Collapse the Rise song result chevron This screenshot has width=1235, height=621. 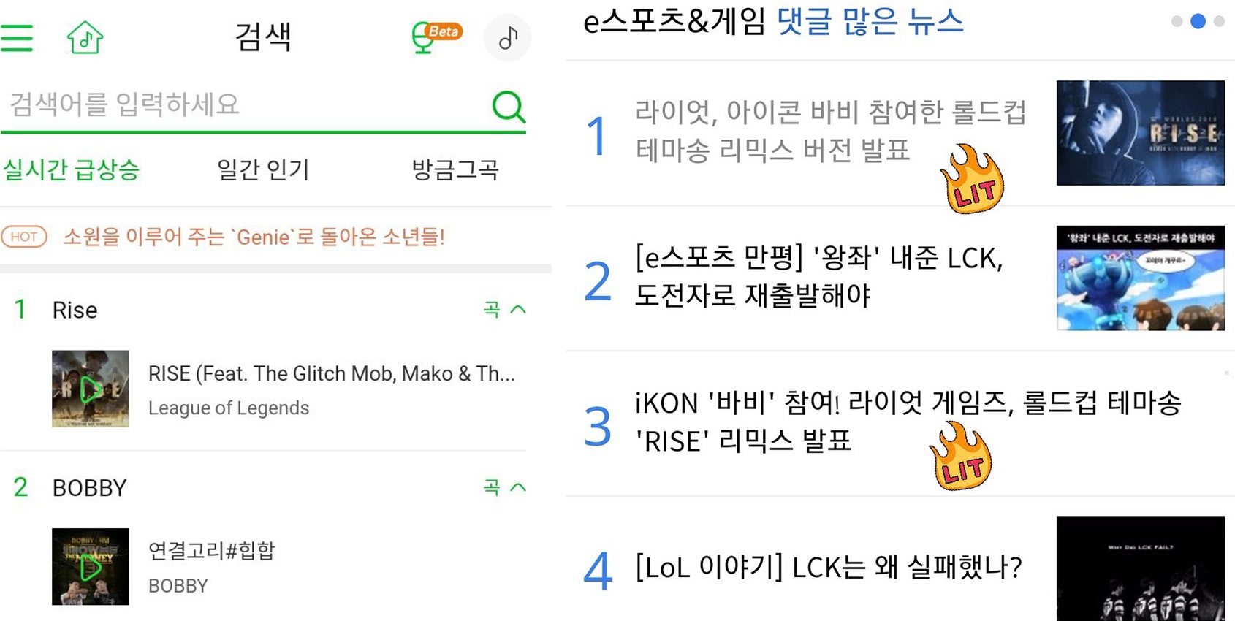517,310
